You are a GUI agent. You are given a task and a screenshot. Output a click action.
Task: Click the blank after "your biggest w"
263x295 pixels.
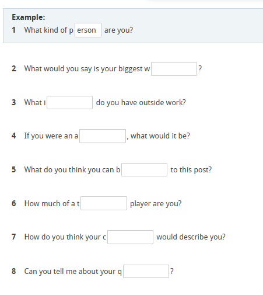[x=174, y=69]
